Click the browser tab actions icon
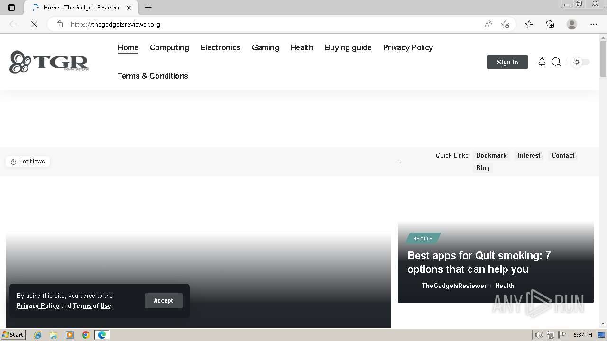Screen dimensions: 607x341 [x=11, y=8]
